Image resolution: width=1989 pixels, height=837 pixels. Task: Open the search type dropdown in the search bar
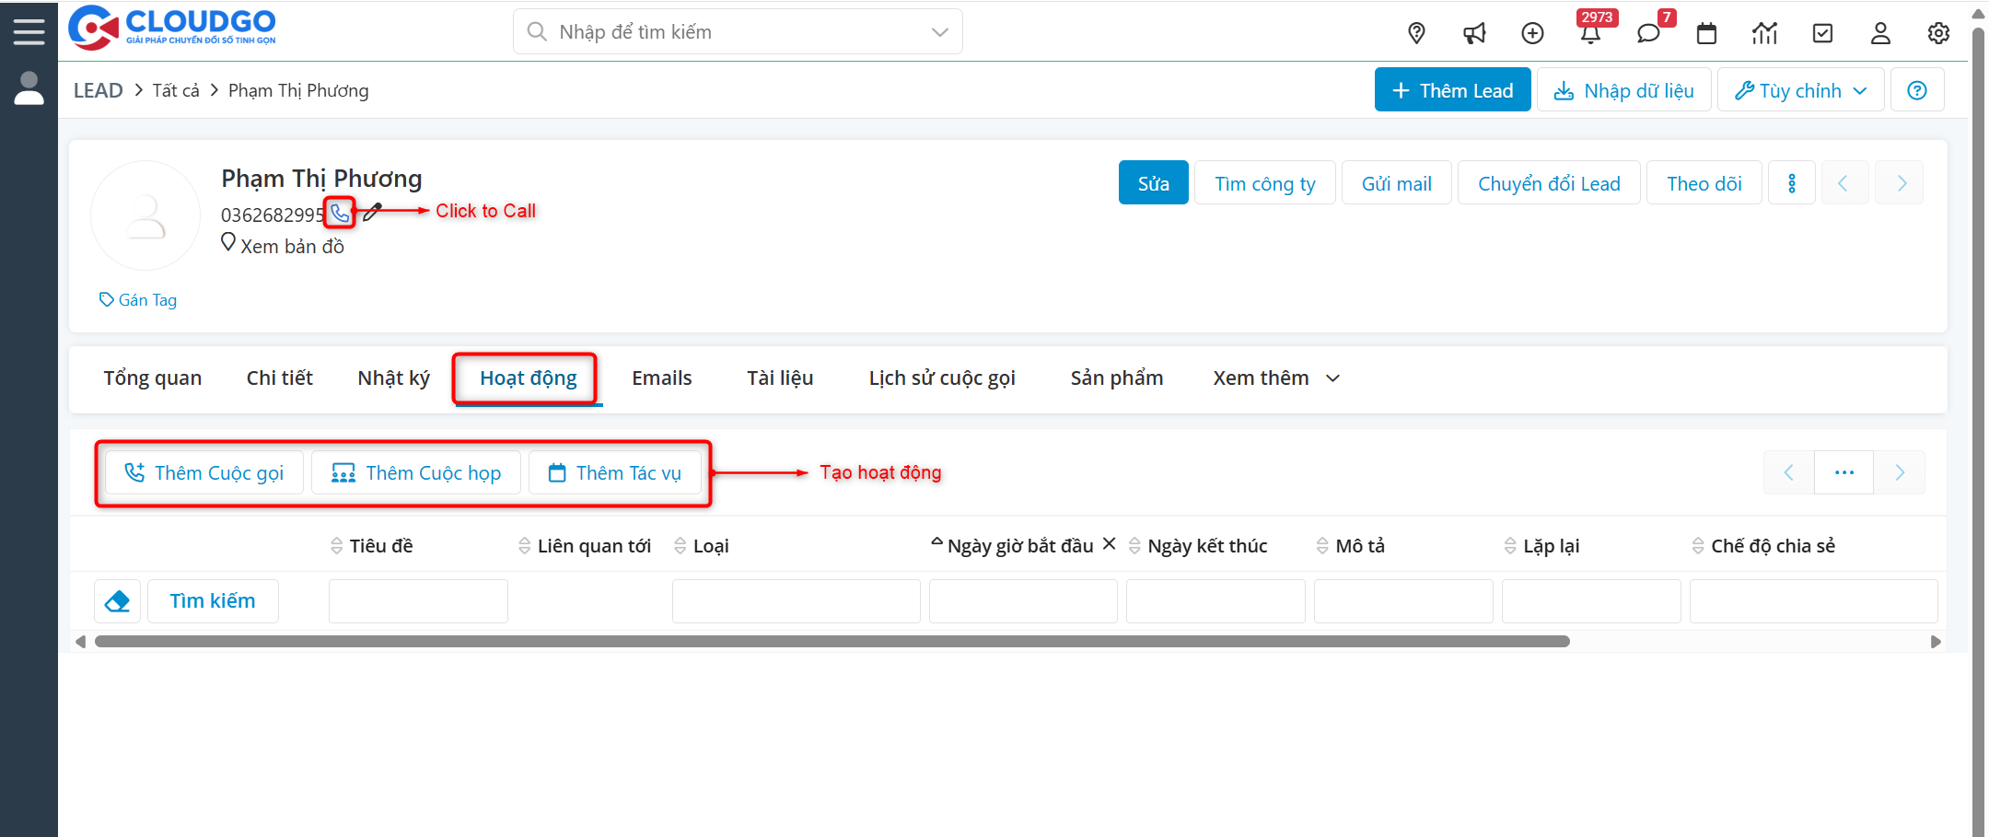point(939,30)
